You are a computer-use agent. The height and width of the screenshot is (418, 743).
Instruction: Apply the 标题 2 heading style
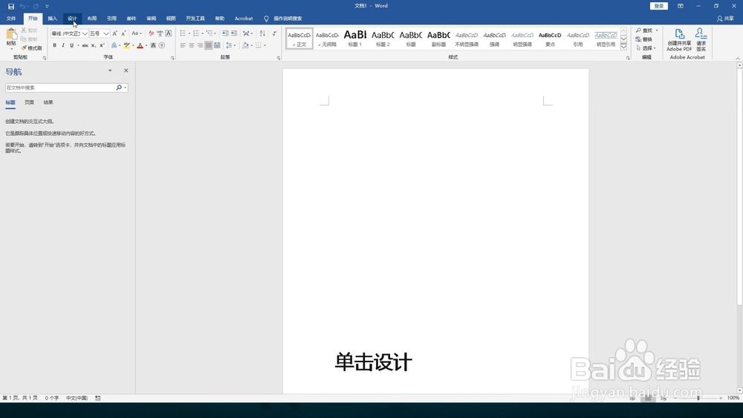(383, 39)
